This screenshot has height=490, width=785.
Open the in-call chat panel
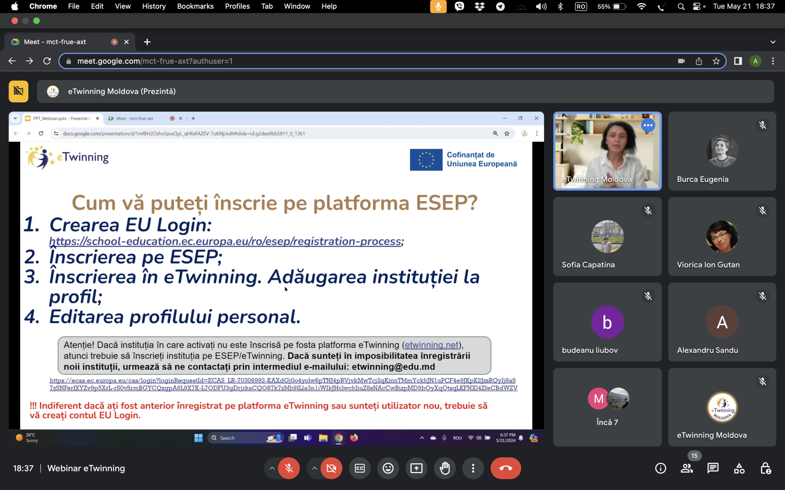[x=713, y=468]
